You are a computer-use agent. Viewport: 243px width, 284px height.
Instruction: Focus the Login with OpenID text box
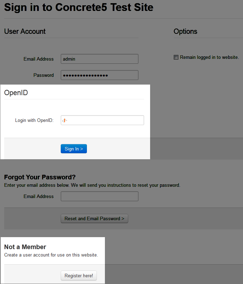[x=105, y=120]
